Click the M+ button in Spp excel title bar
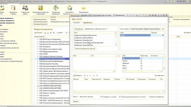191x107 pixels. coord(153,15)
